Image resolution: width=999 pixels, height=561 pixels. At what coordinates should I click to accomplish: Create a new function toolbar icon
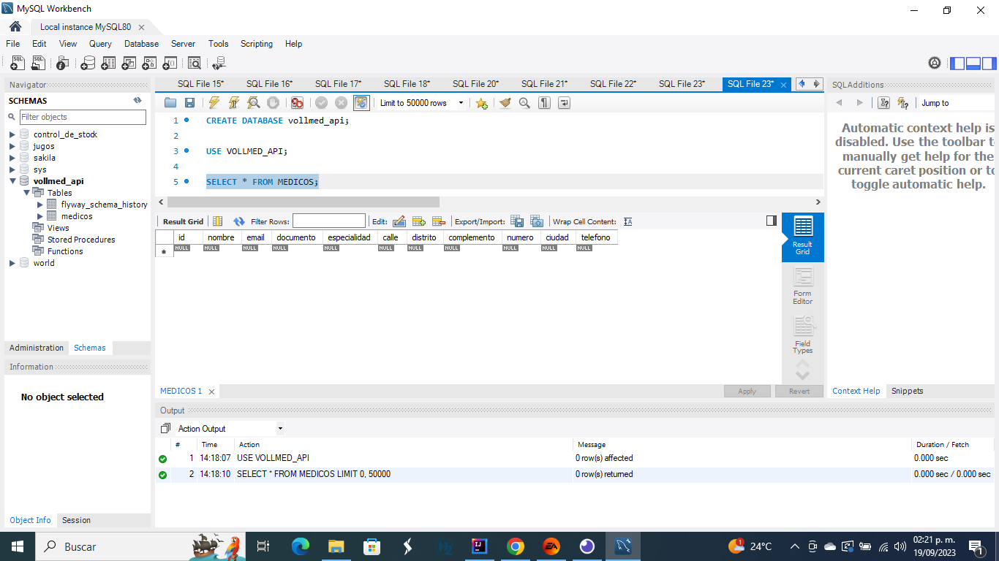tap(170, 63)
